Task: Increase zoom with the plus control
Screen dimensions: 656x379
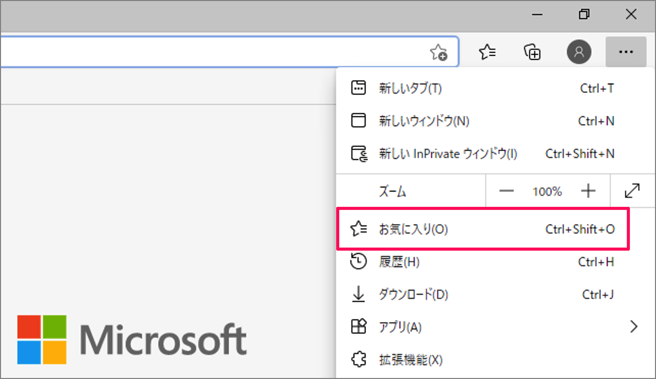Action: coord(589,191)
